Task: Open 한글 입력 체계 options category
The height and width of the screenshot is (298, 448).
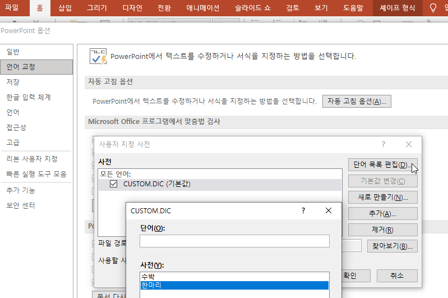Action: (36, 97)
